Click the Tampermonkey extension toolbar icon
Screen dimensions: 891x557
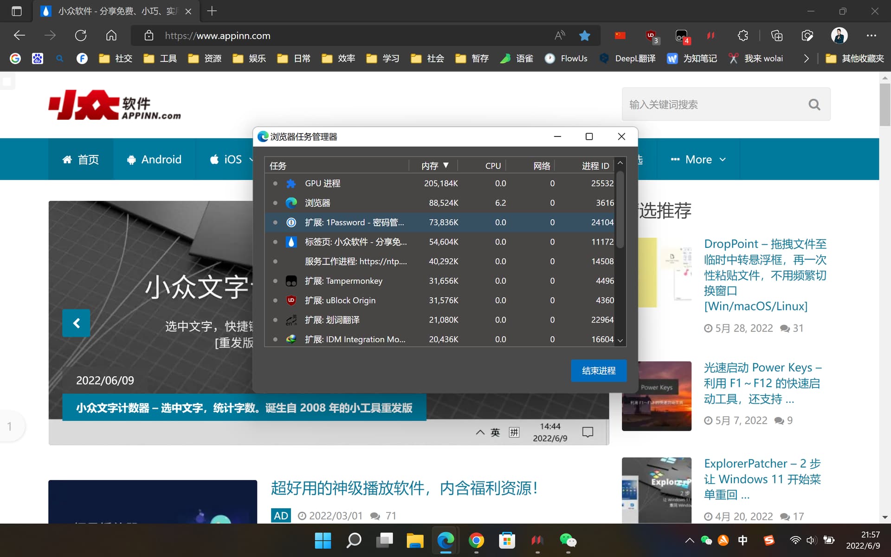[682, 36]
